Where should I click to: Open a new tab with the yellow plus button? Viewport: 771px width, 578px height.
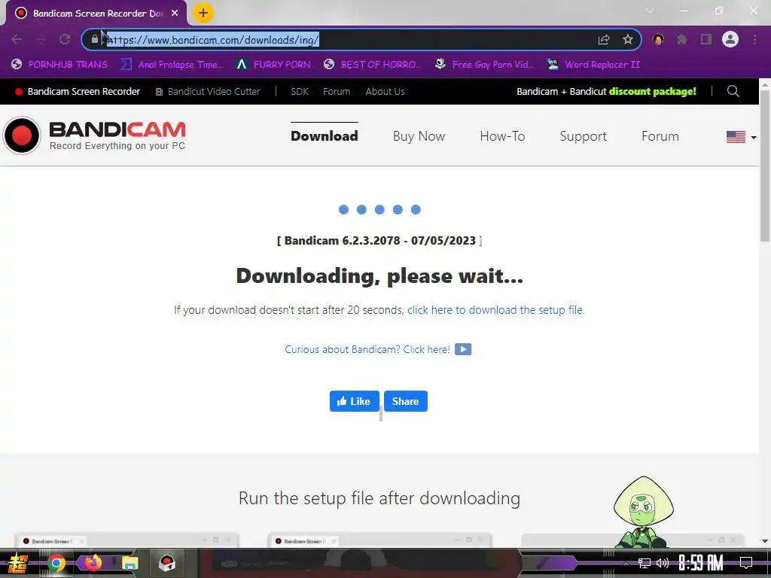tap(203, 13)
